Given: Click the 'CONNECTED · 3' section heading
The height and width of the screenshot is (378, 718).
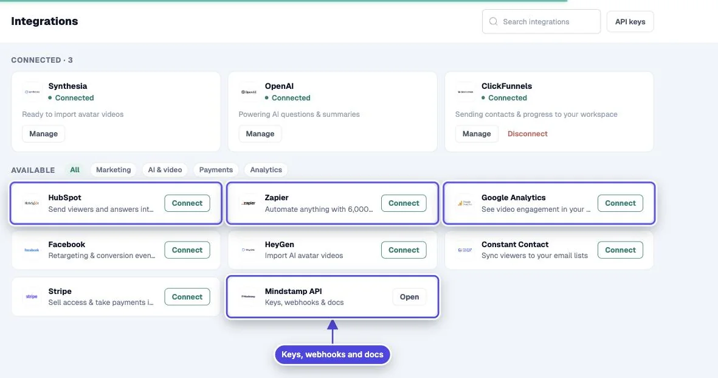Looking at the screenshot, I should 42,60.
